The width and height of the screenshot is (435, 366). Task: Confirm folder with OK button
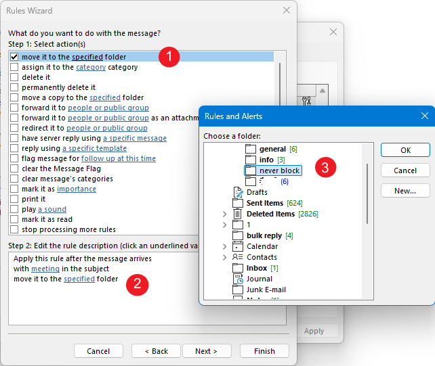405,150
